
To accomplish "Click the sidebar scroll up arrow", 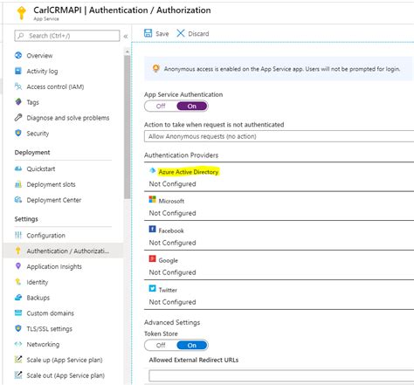I will coord(127,52).
